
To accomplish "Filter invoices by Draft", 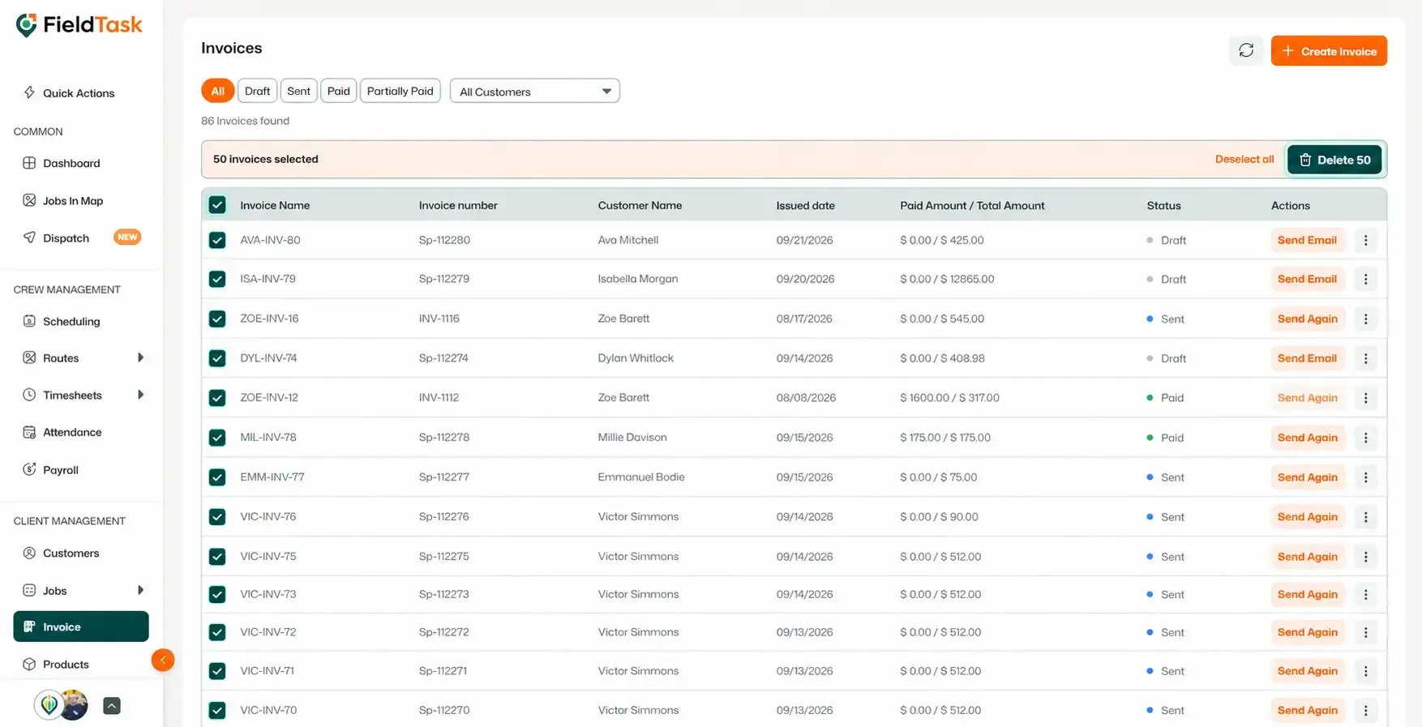I will pos(257,91).
